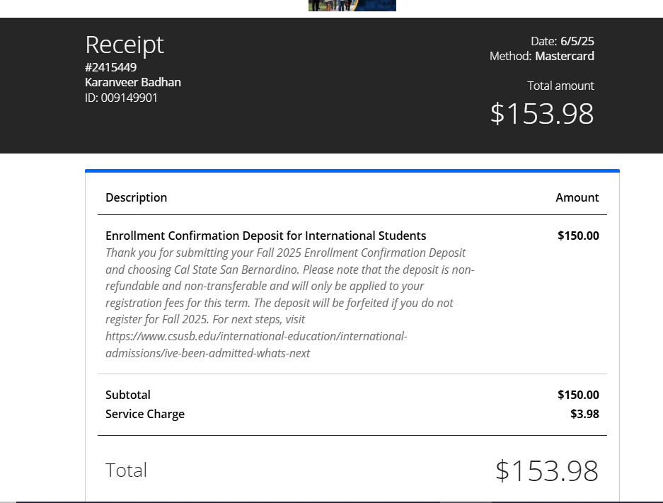
Task: Click the Subtotal $150.00 value
Action: [578, 395]
